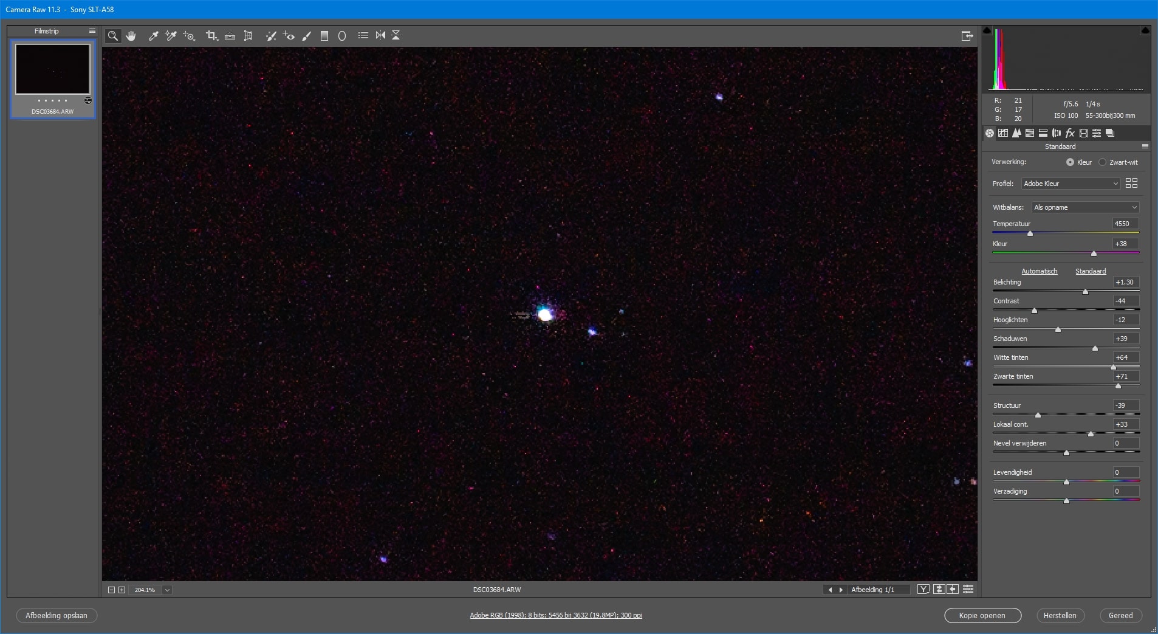Click the zoom out minus button

(x=111, y=590)
